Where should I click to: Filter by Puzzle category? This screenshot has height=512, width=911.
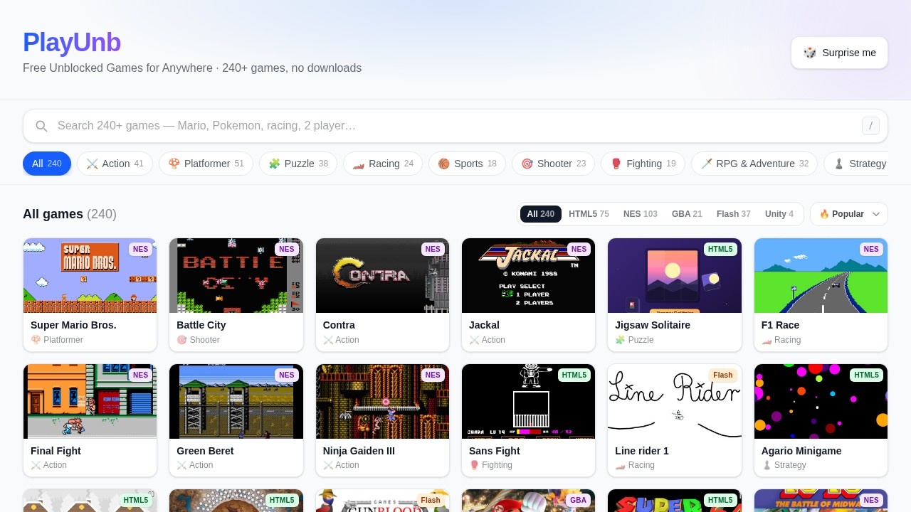point(298,164)
